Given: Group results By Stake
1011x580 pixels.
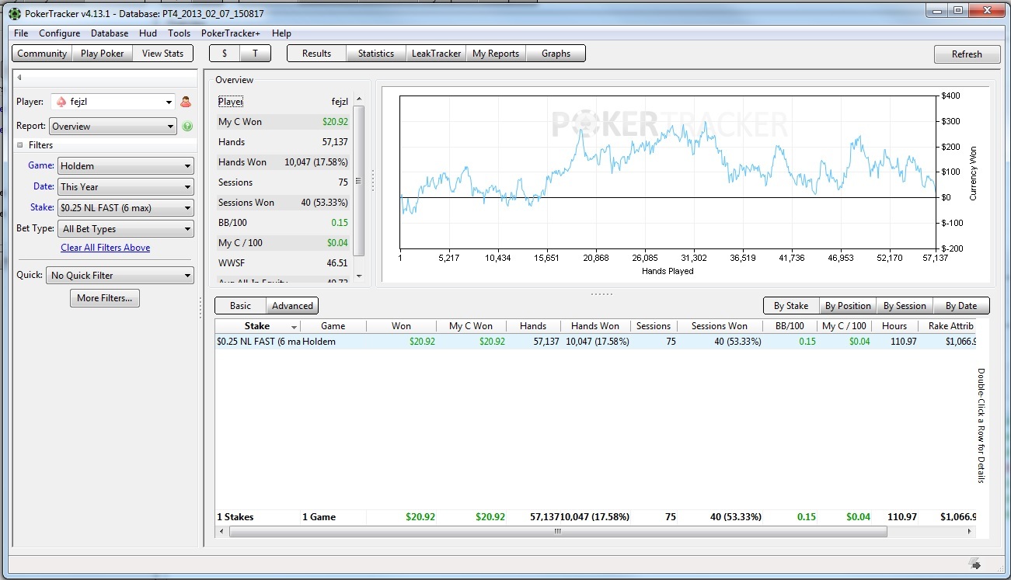Looking at the screenshot, I should click(x=790, y=306).
